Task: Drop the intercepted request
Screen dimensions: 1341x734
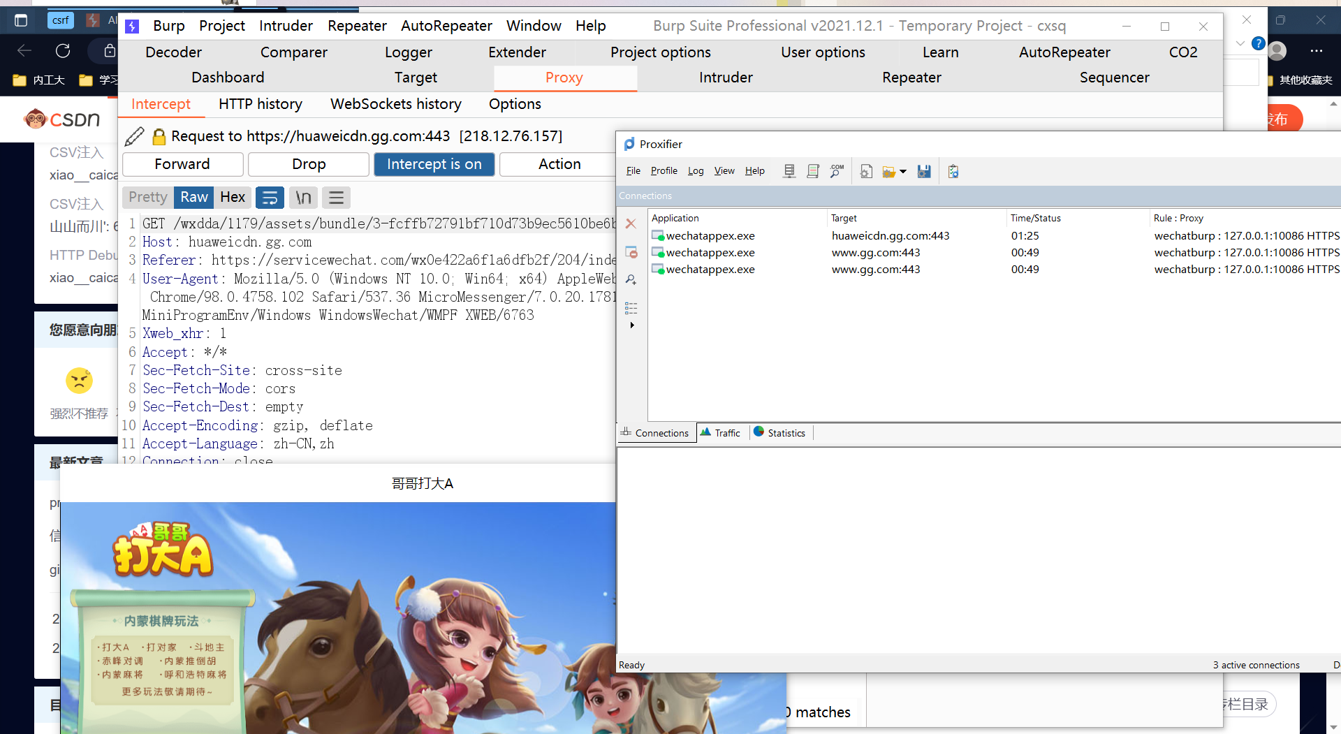Action: click(x=309, y=164)
